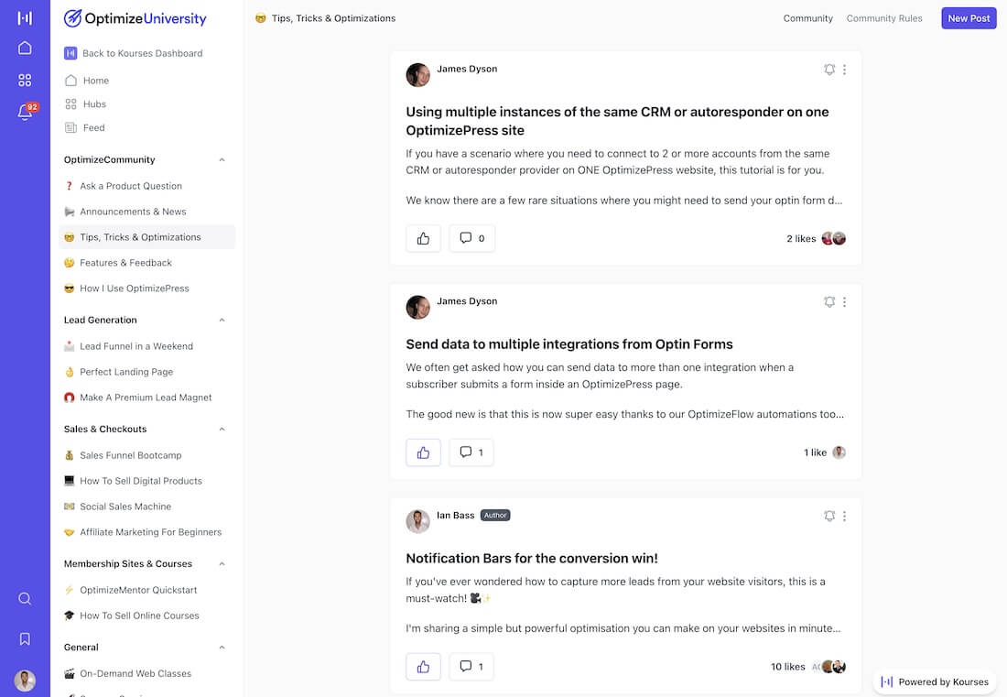Open comments on Notification Bars post

[471, 666]
